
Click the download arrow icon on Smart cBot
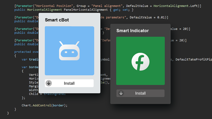(x=49, y=83)
